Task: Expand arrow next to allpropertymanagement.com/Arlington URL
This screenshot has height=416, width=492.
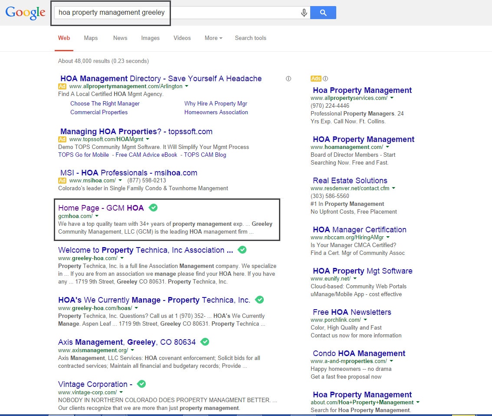Action: click(187, 86)
